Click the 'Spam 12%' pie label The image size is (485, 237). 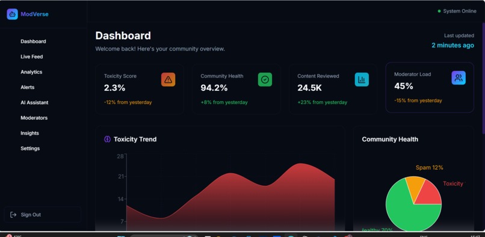(x=429, y=168)
